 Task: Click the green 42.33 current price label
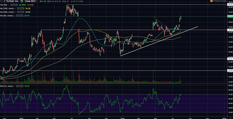[x=230, y=16]
